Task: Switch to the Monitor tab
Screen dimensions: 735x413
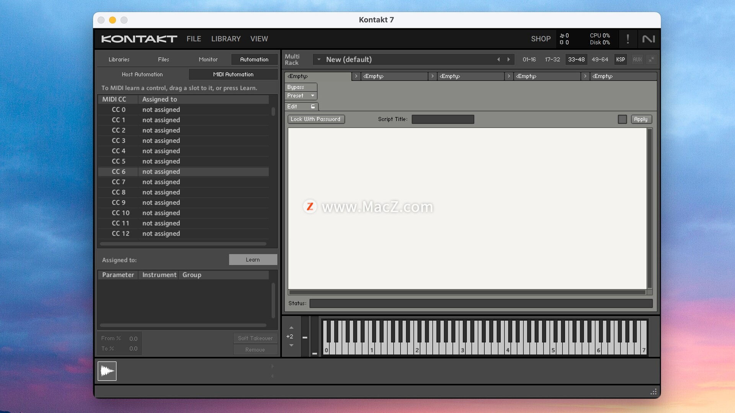Action: point(208,59)
